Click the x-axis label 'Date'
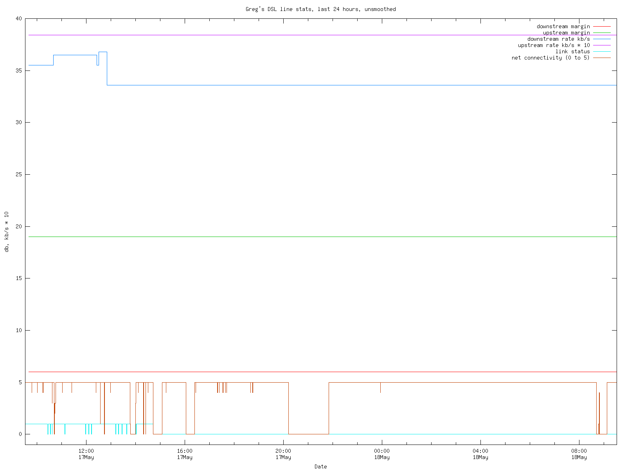This screenshot has height=470, width=626. click(x=320, y=466)
